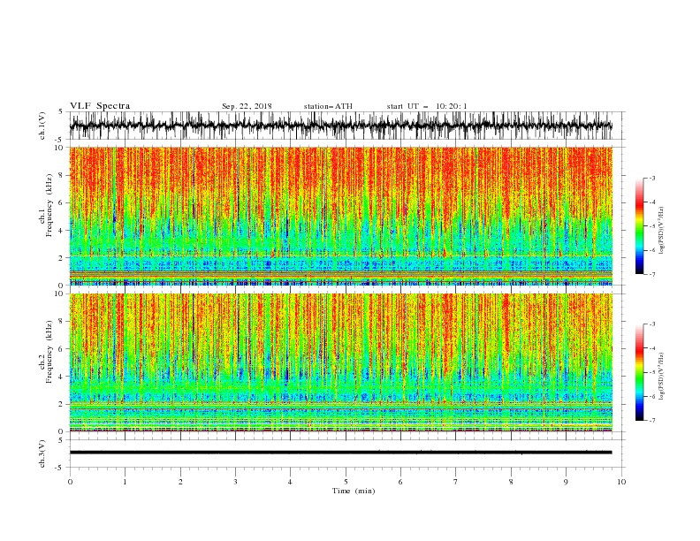Click the ch.3 flat black waveform trace
Image resolution: width=700 pixels, height=541 pixels.
pos(340,453)
